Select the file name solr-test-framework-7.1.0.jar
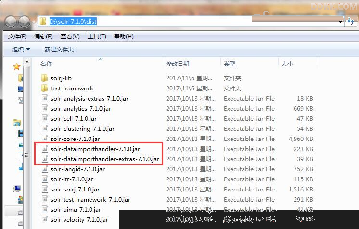Image resolution: width=359 pixels, height=229 pixels. click(90, 199)
